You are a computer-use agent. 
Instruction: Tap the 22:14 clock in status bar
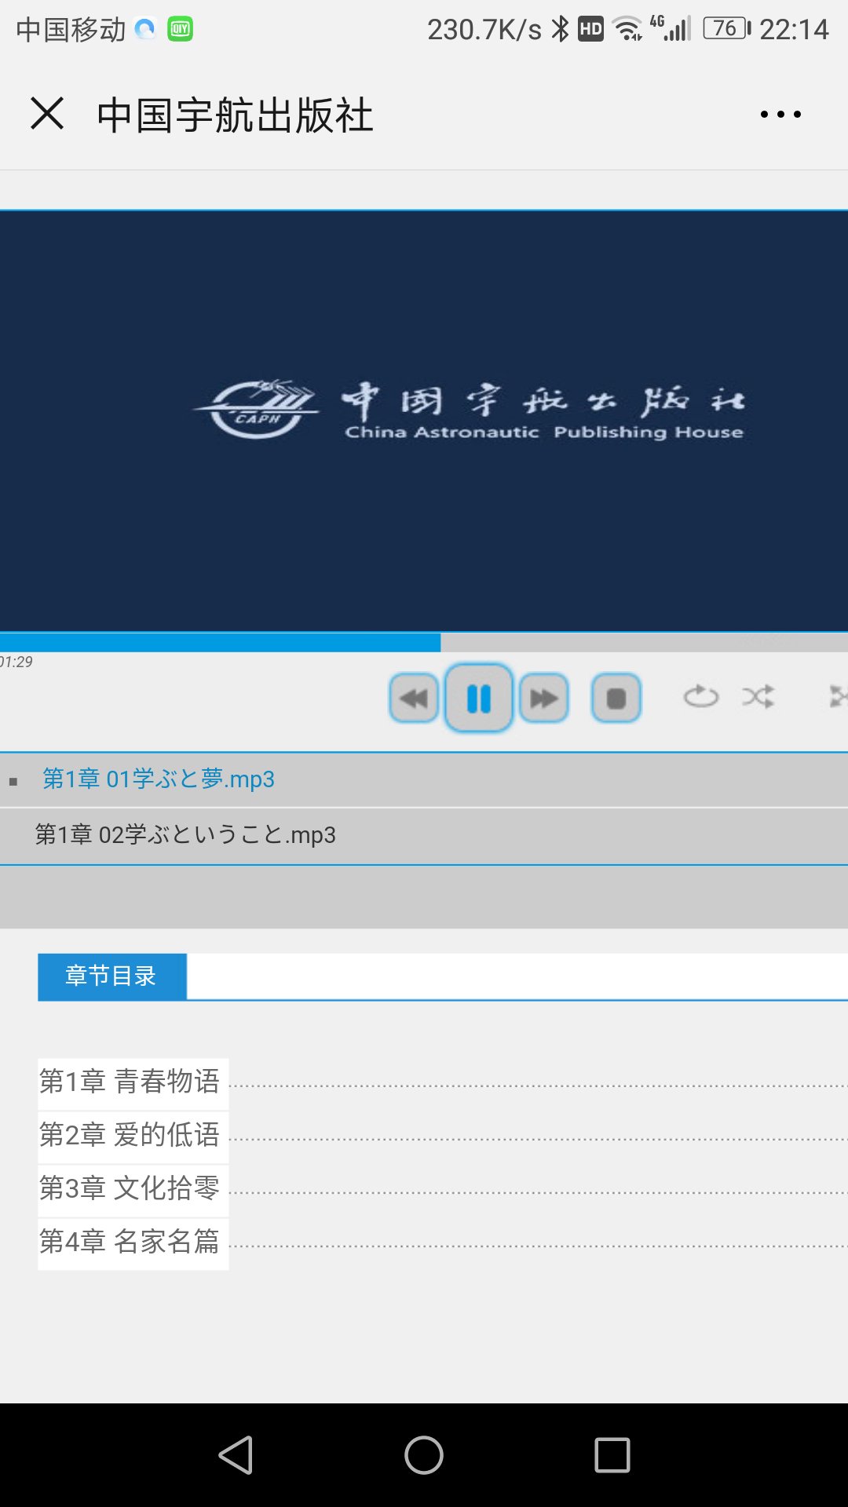click(794, 29)
